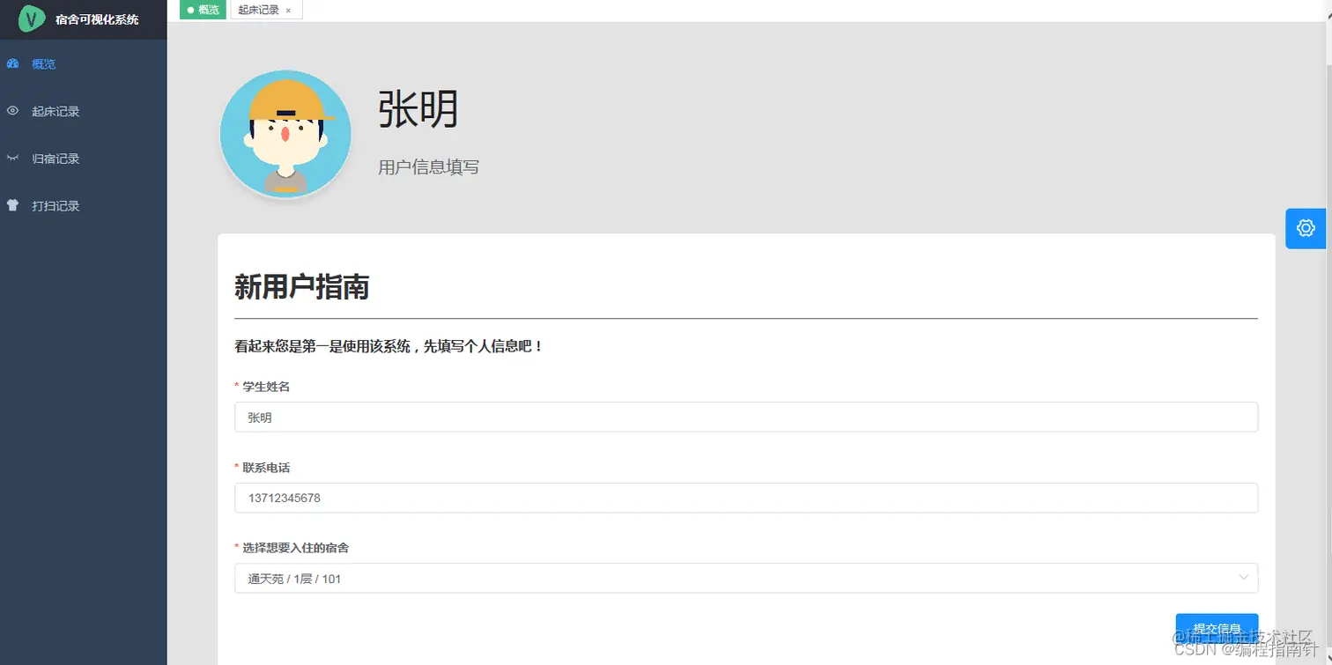This screenshot has height=665, width=1332.
Task: Click the closed-eye icon beside 归宿记录
Action: pyautogui.click(x=12, y=159)
